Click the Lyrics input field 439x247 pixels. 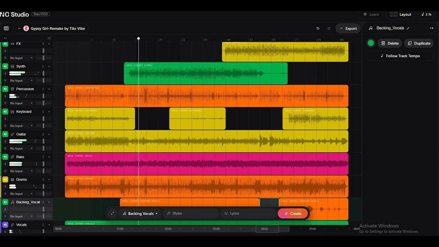coord(248,213)
